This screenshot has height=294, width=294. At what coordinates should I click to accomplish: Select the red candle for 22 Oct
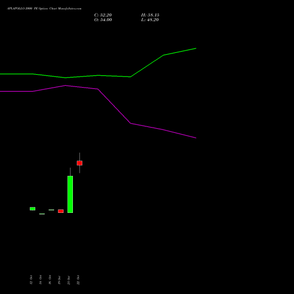coord(79,163)
